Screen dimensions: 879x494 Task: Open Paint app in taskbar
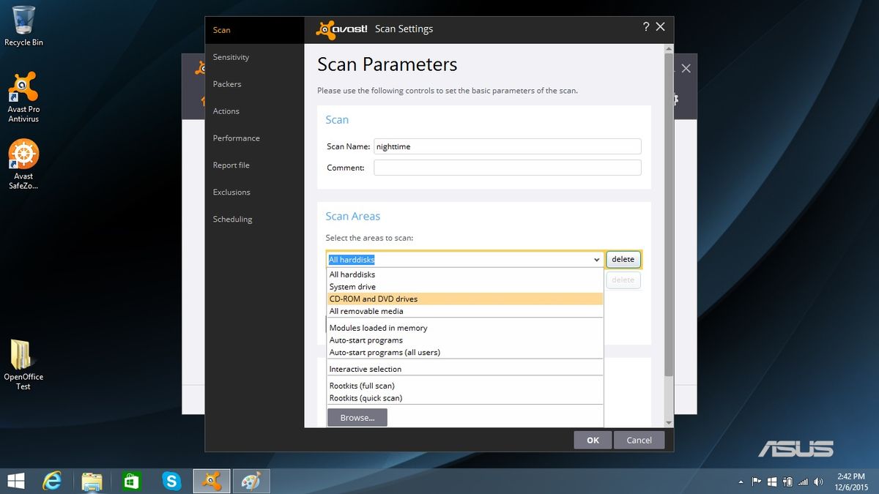click(x=251, y=481)
